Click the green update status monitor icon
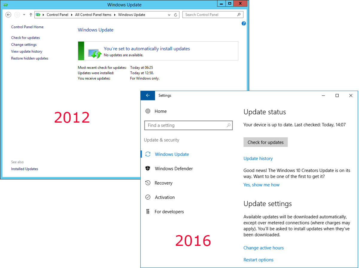 coord(95,53)
